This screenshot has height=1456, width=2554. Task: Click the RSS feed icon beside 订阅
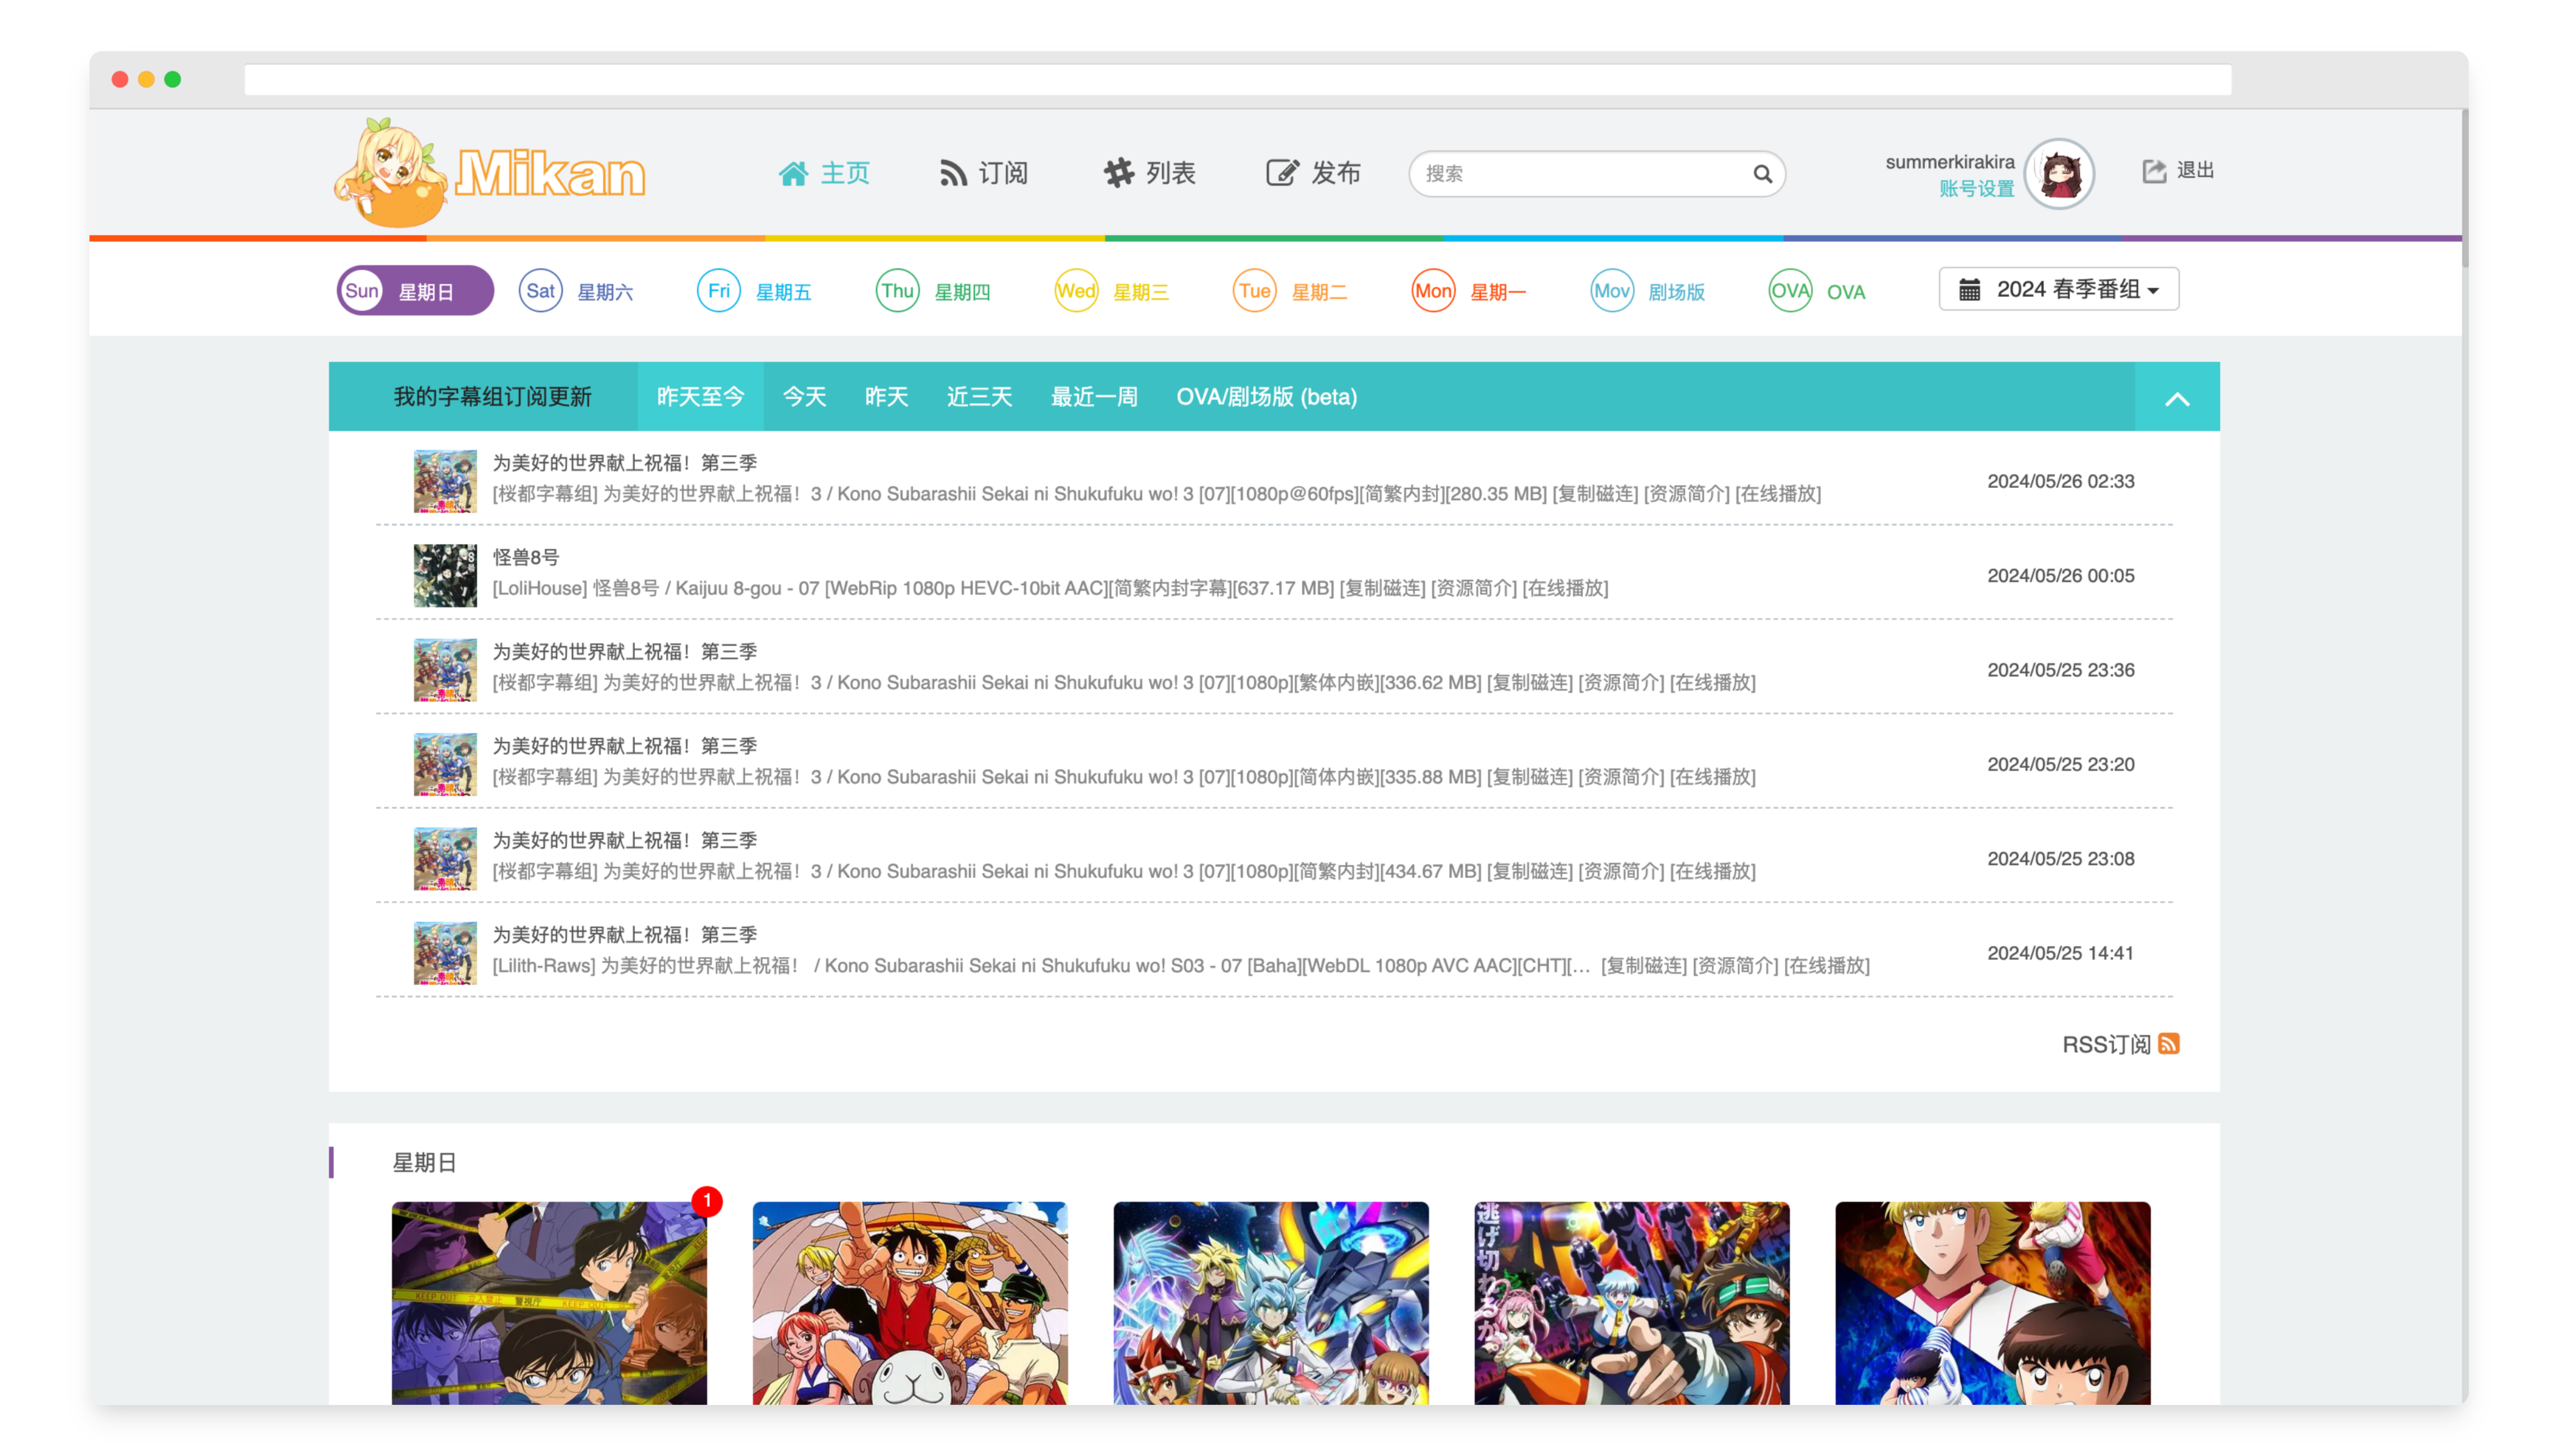pos(953,173)
